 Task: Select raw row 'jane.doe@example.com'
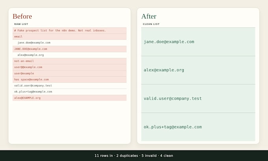(70, 43)
